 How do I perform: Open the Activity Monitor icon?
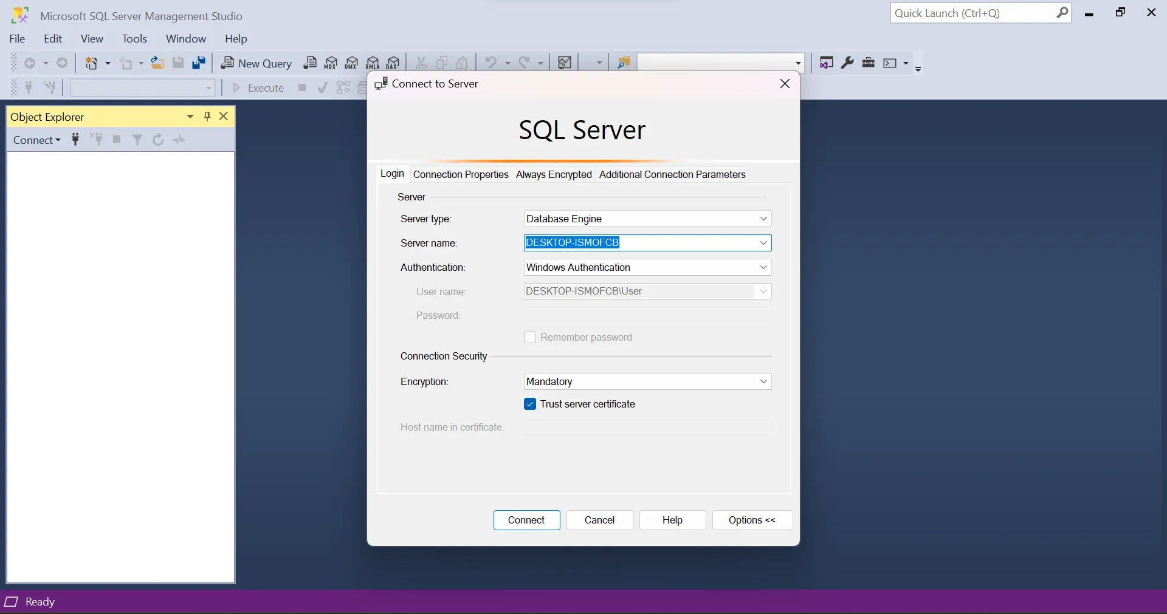[565, 63]
